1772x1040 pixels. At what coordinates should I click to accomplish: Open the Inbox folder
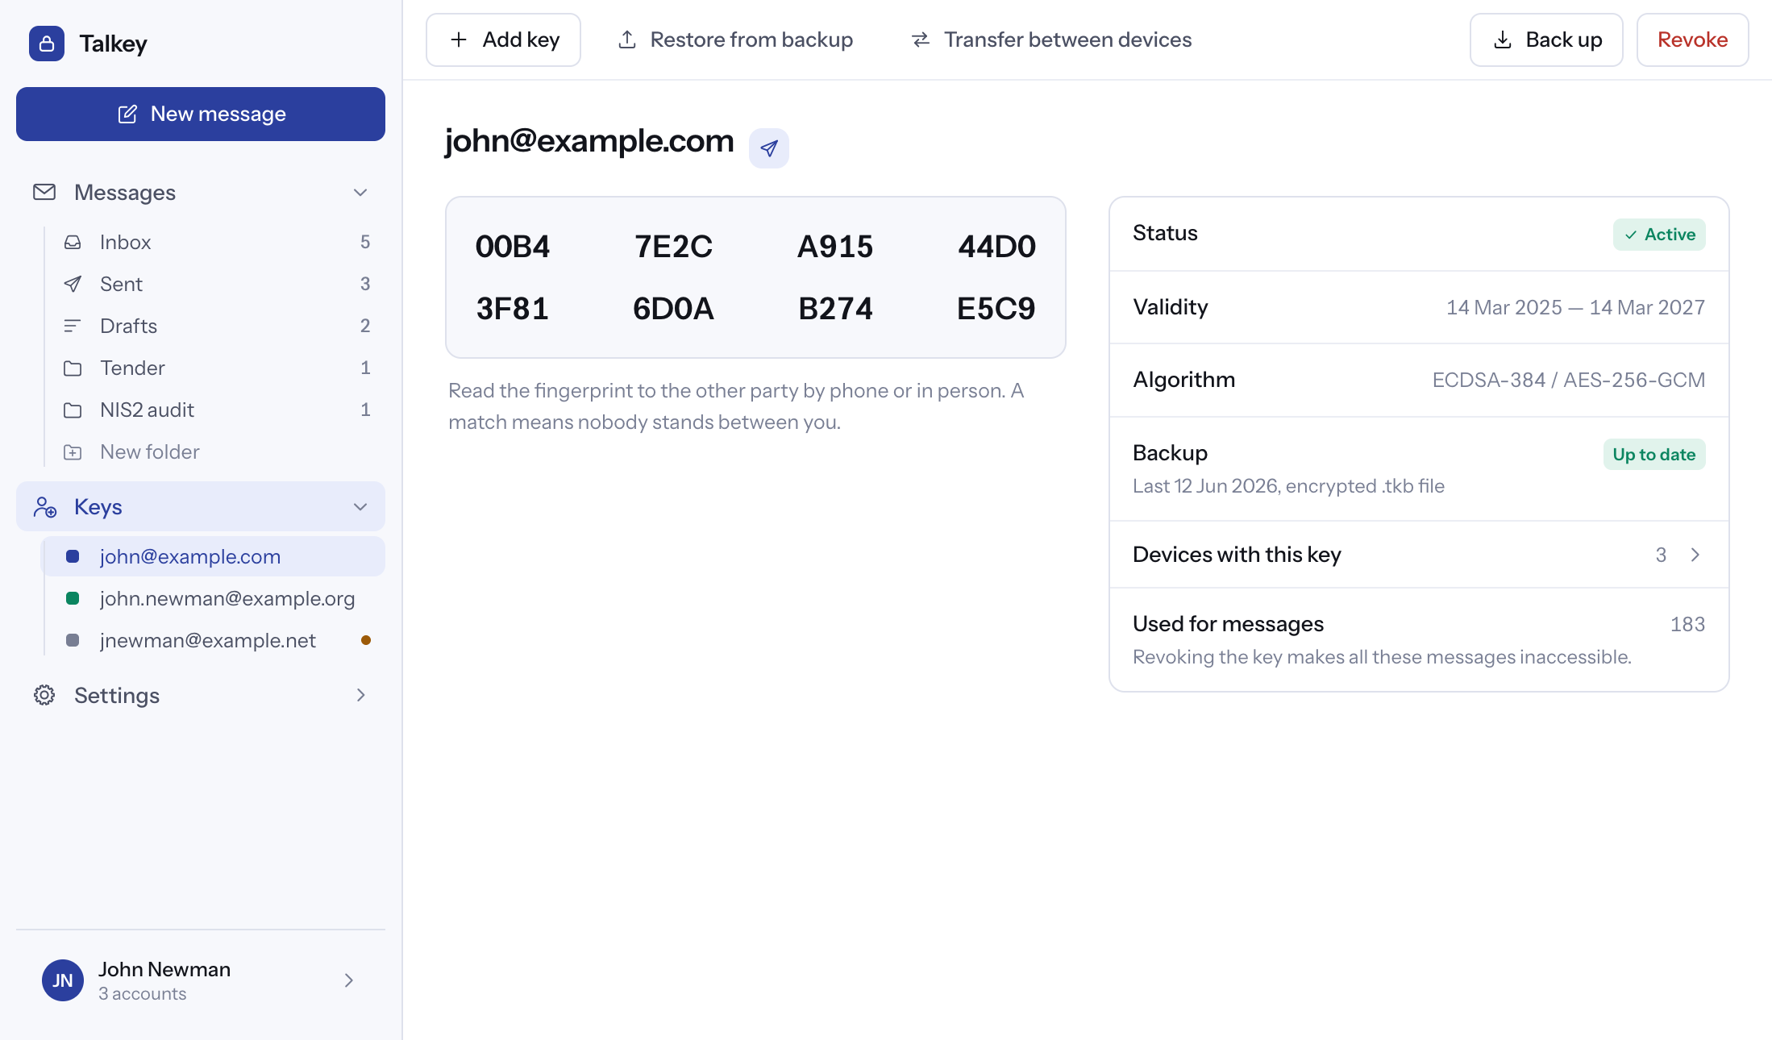pos(214,242)
